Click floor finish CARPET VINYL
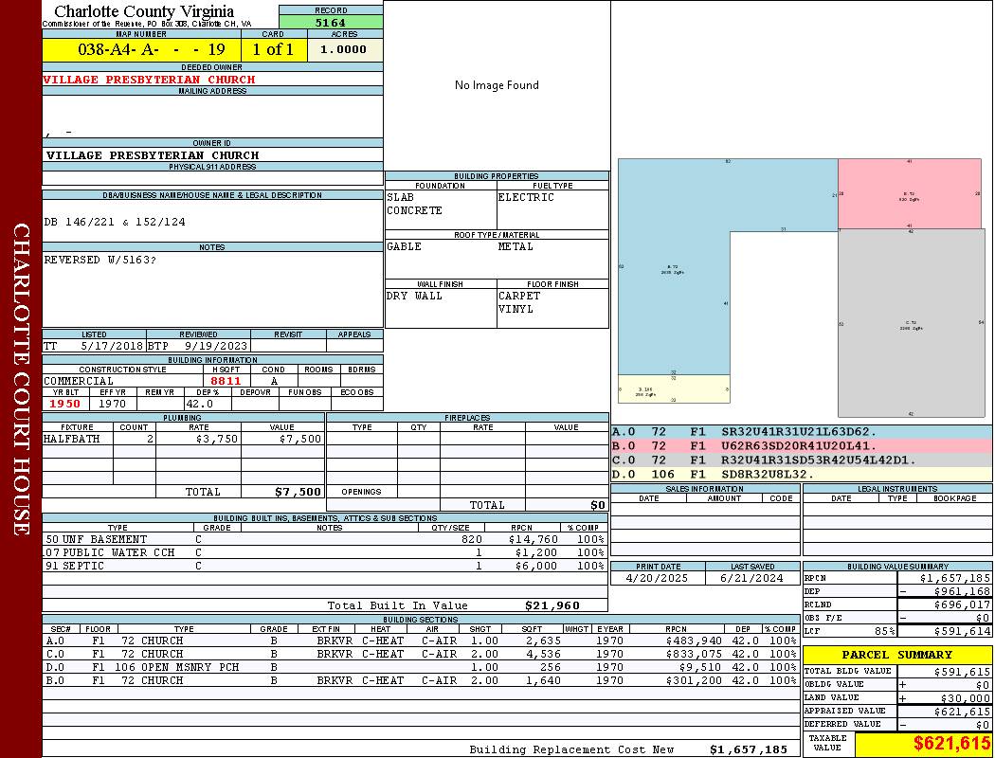 tap(519, 302)
